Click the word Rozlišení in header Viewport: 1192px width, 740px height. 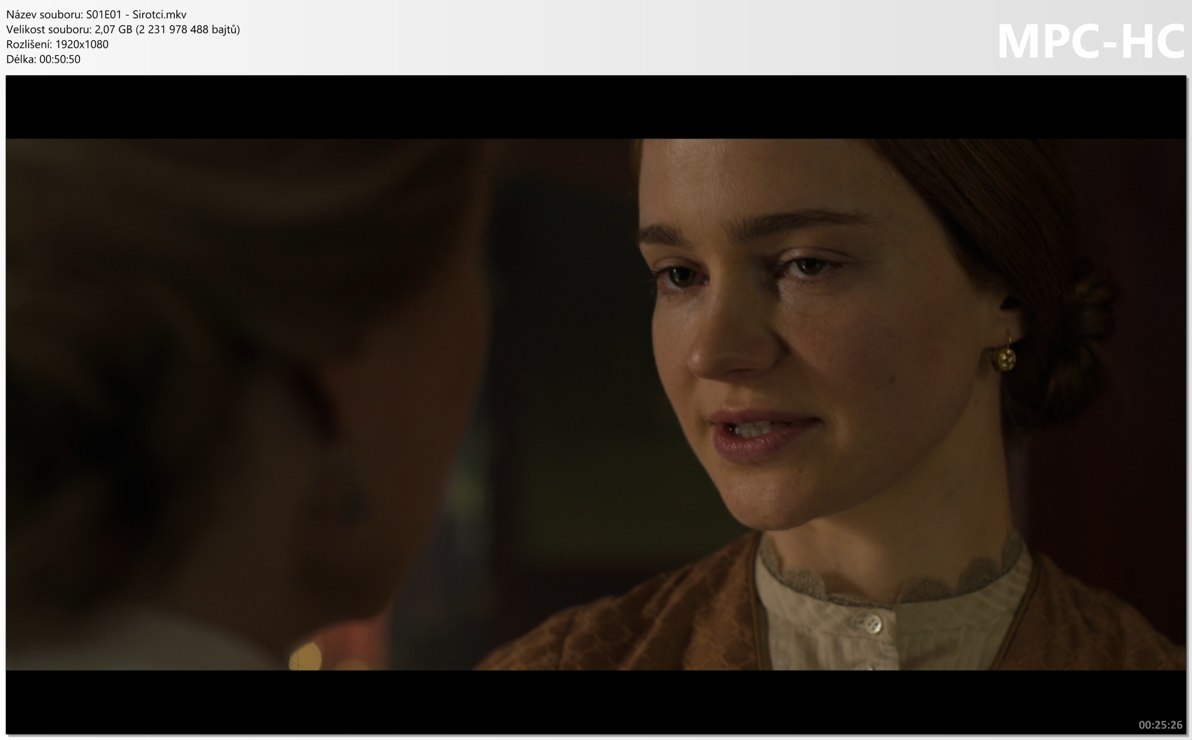[x=29, y=44]
